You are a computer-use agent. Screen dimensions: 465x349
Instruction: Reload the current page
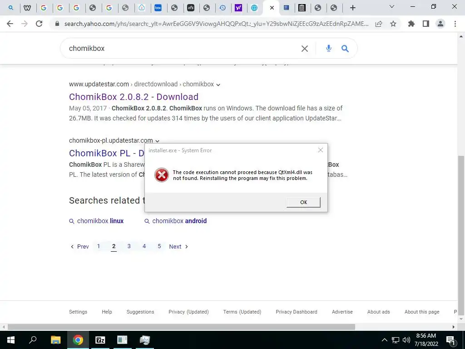tap(39, 24)
